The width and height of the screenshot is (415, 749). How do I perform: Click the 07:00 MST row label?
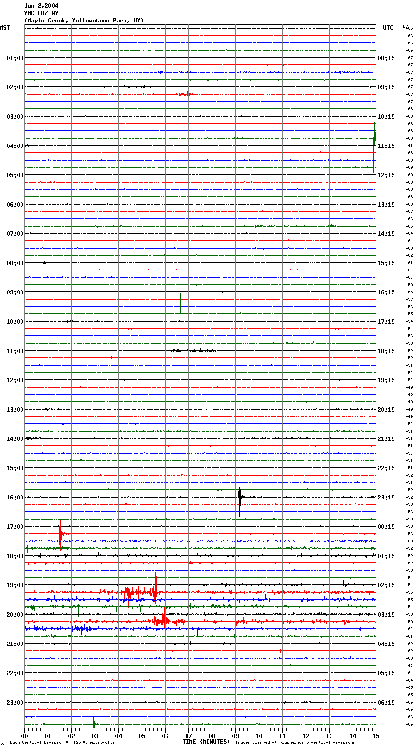tap(15, 234)
